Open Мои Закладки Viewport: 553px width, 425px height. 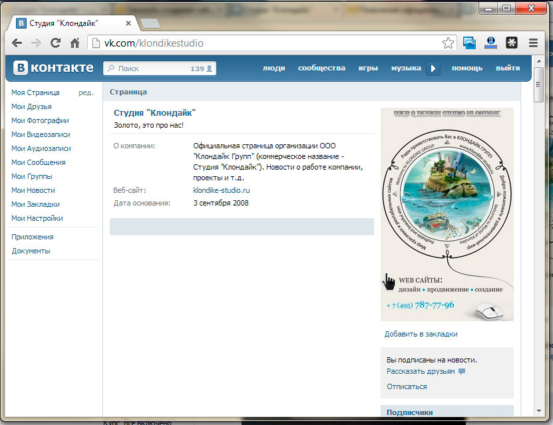pyautogui.click(x=35, y=204)
